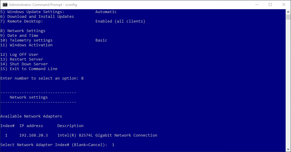Click the 'Available Network Adapters' heading

click(31, 116)
